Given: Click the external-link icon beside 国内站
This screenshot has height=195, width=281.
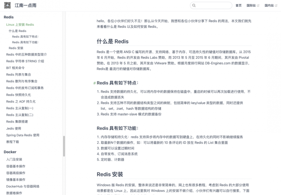Looking at the screenshot, I should [277, 5].
